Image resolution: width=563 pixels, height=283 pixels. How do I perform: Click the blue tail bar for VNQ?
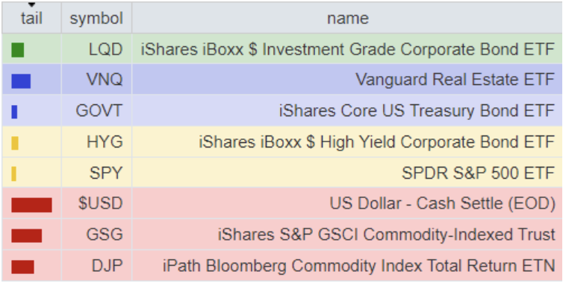coord(21,81)
